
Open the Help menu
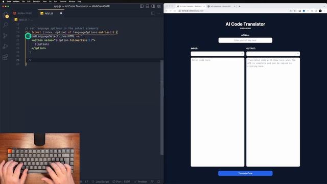[x=79, y=2]
